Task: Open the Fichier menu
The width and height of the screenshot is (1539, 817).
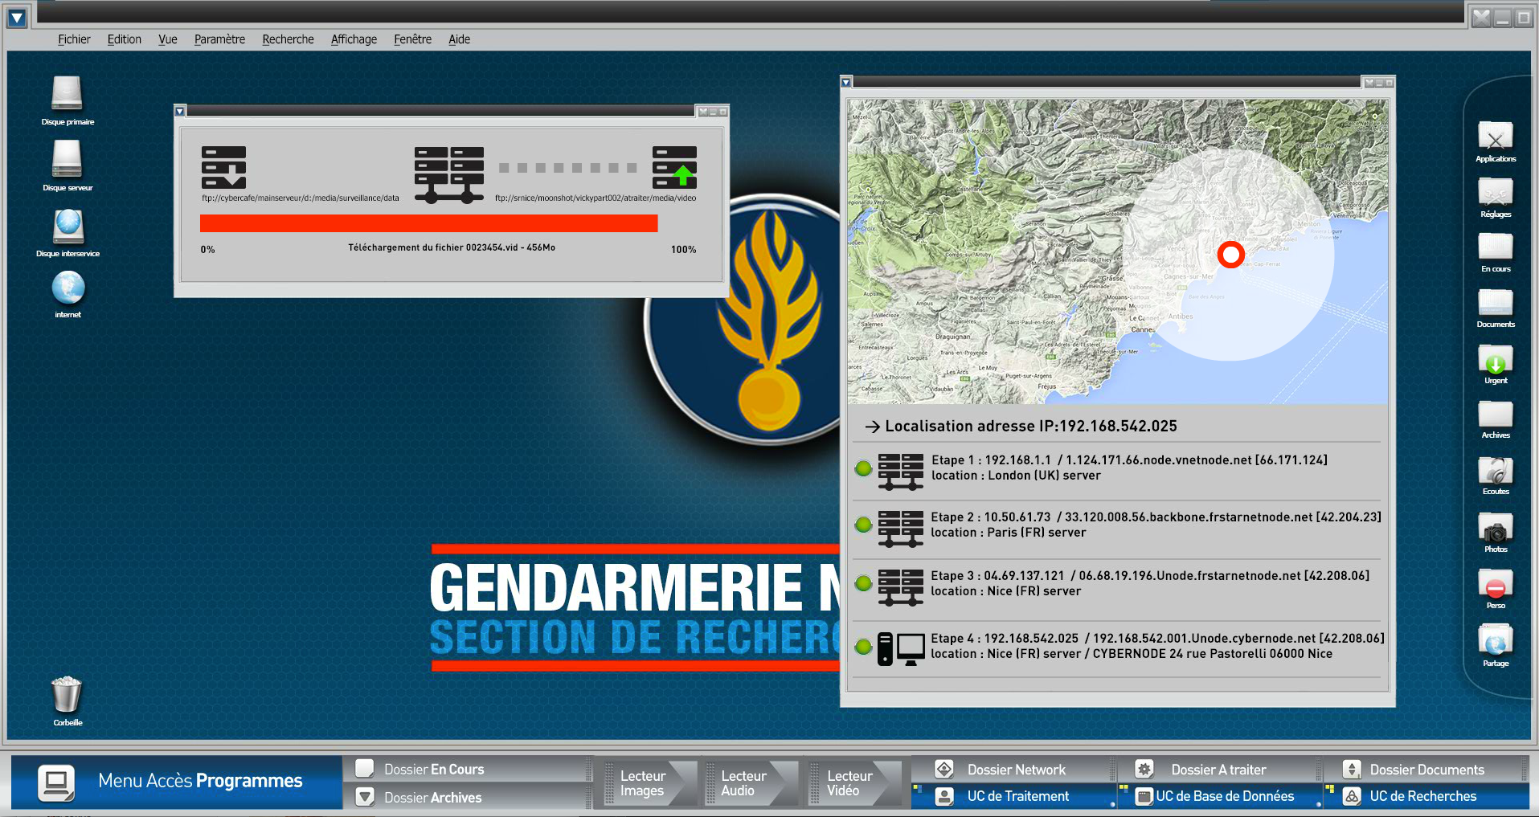Action: click(x=74, y=39)
